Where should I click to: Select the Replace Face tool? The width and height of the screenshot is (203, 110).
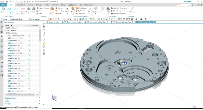(x=81, y=11)
